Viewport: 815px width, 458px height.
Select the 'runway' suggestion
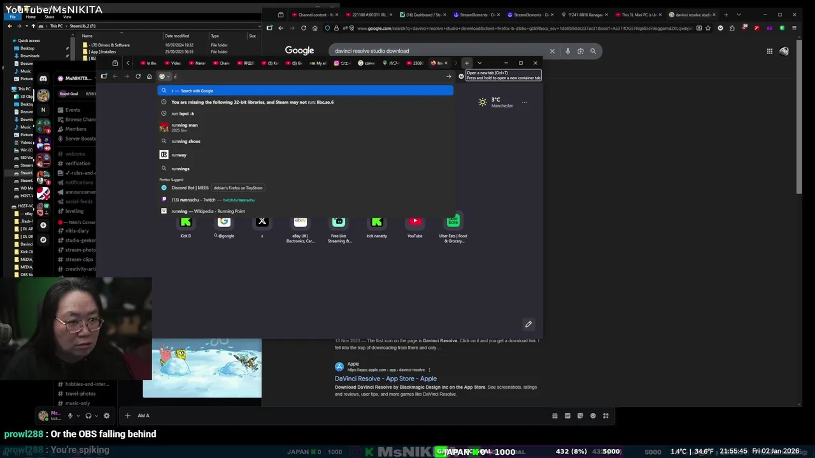pos(306,155)
